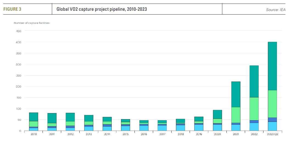Image resolution: width=289 pixels, height=143 pixels.
Task: Select dark teal top segment of 2010 bar
Action: pyautogui.click(x=33, y=117)
